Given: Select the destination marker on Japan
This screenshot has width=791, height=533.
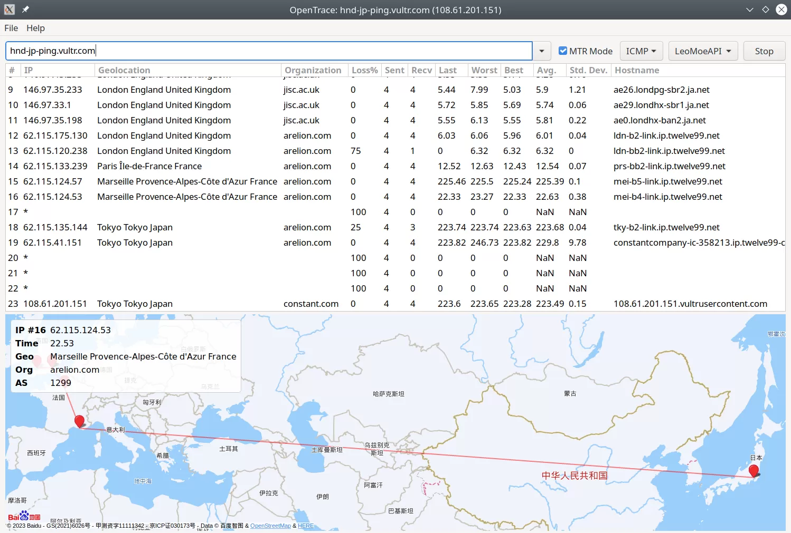Looking at the screenshot, I should 754,471.
